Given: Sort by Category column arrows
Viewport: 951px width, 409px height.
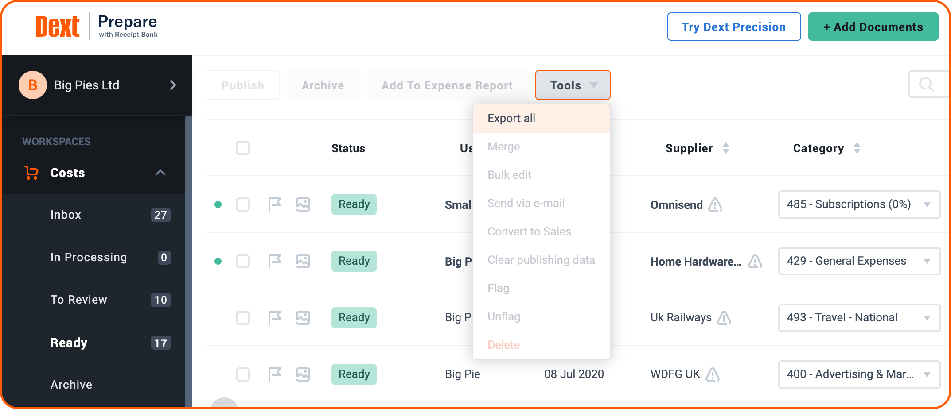Looking at the screenshot, I should tap(857, 148).
